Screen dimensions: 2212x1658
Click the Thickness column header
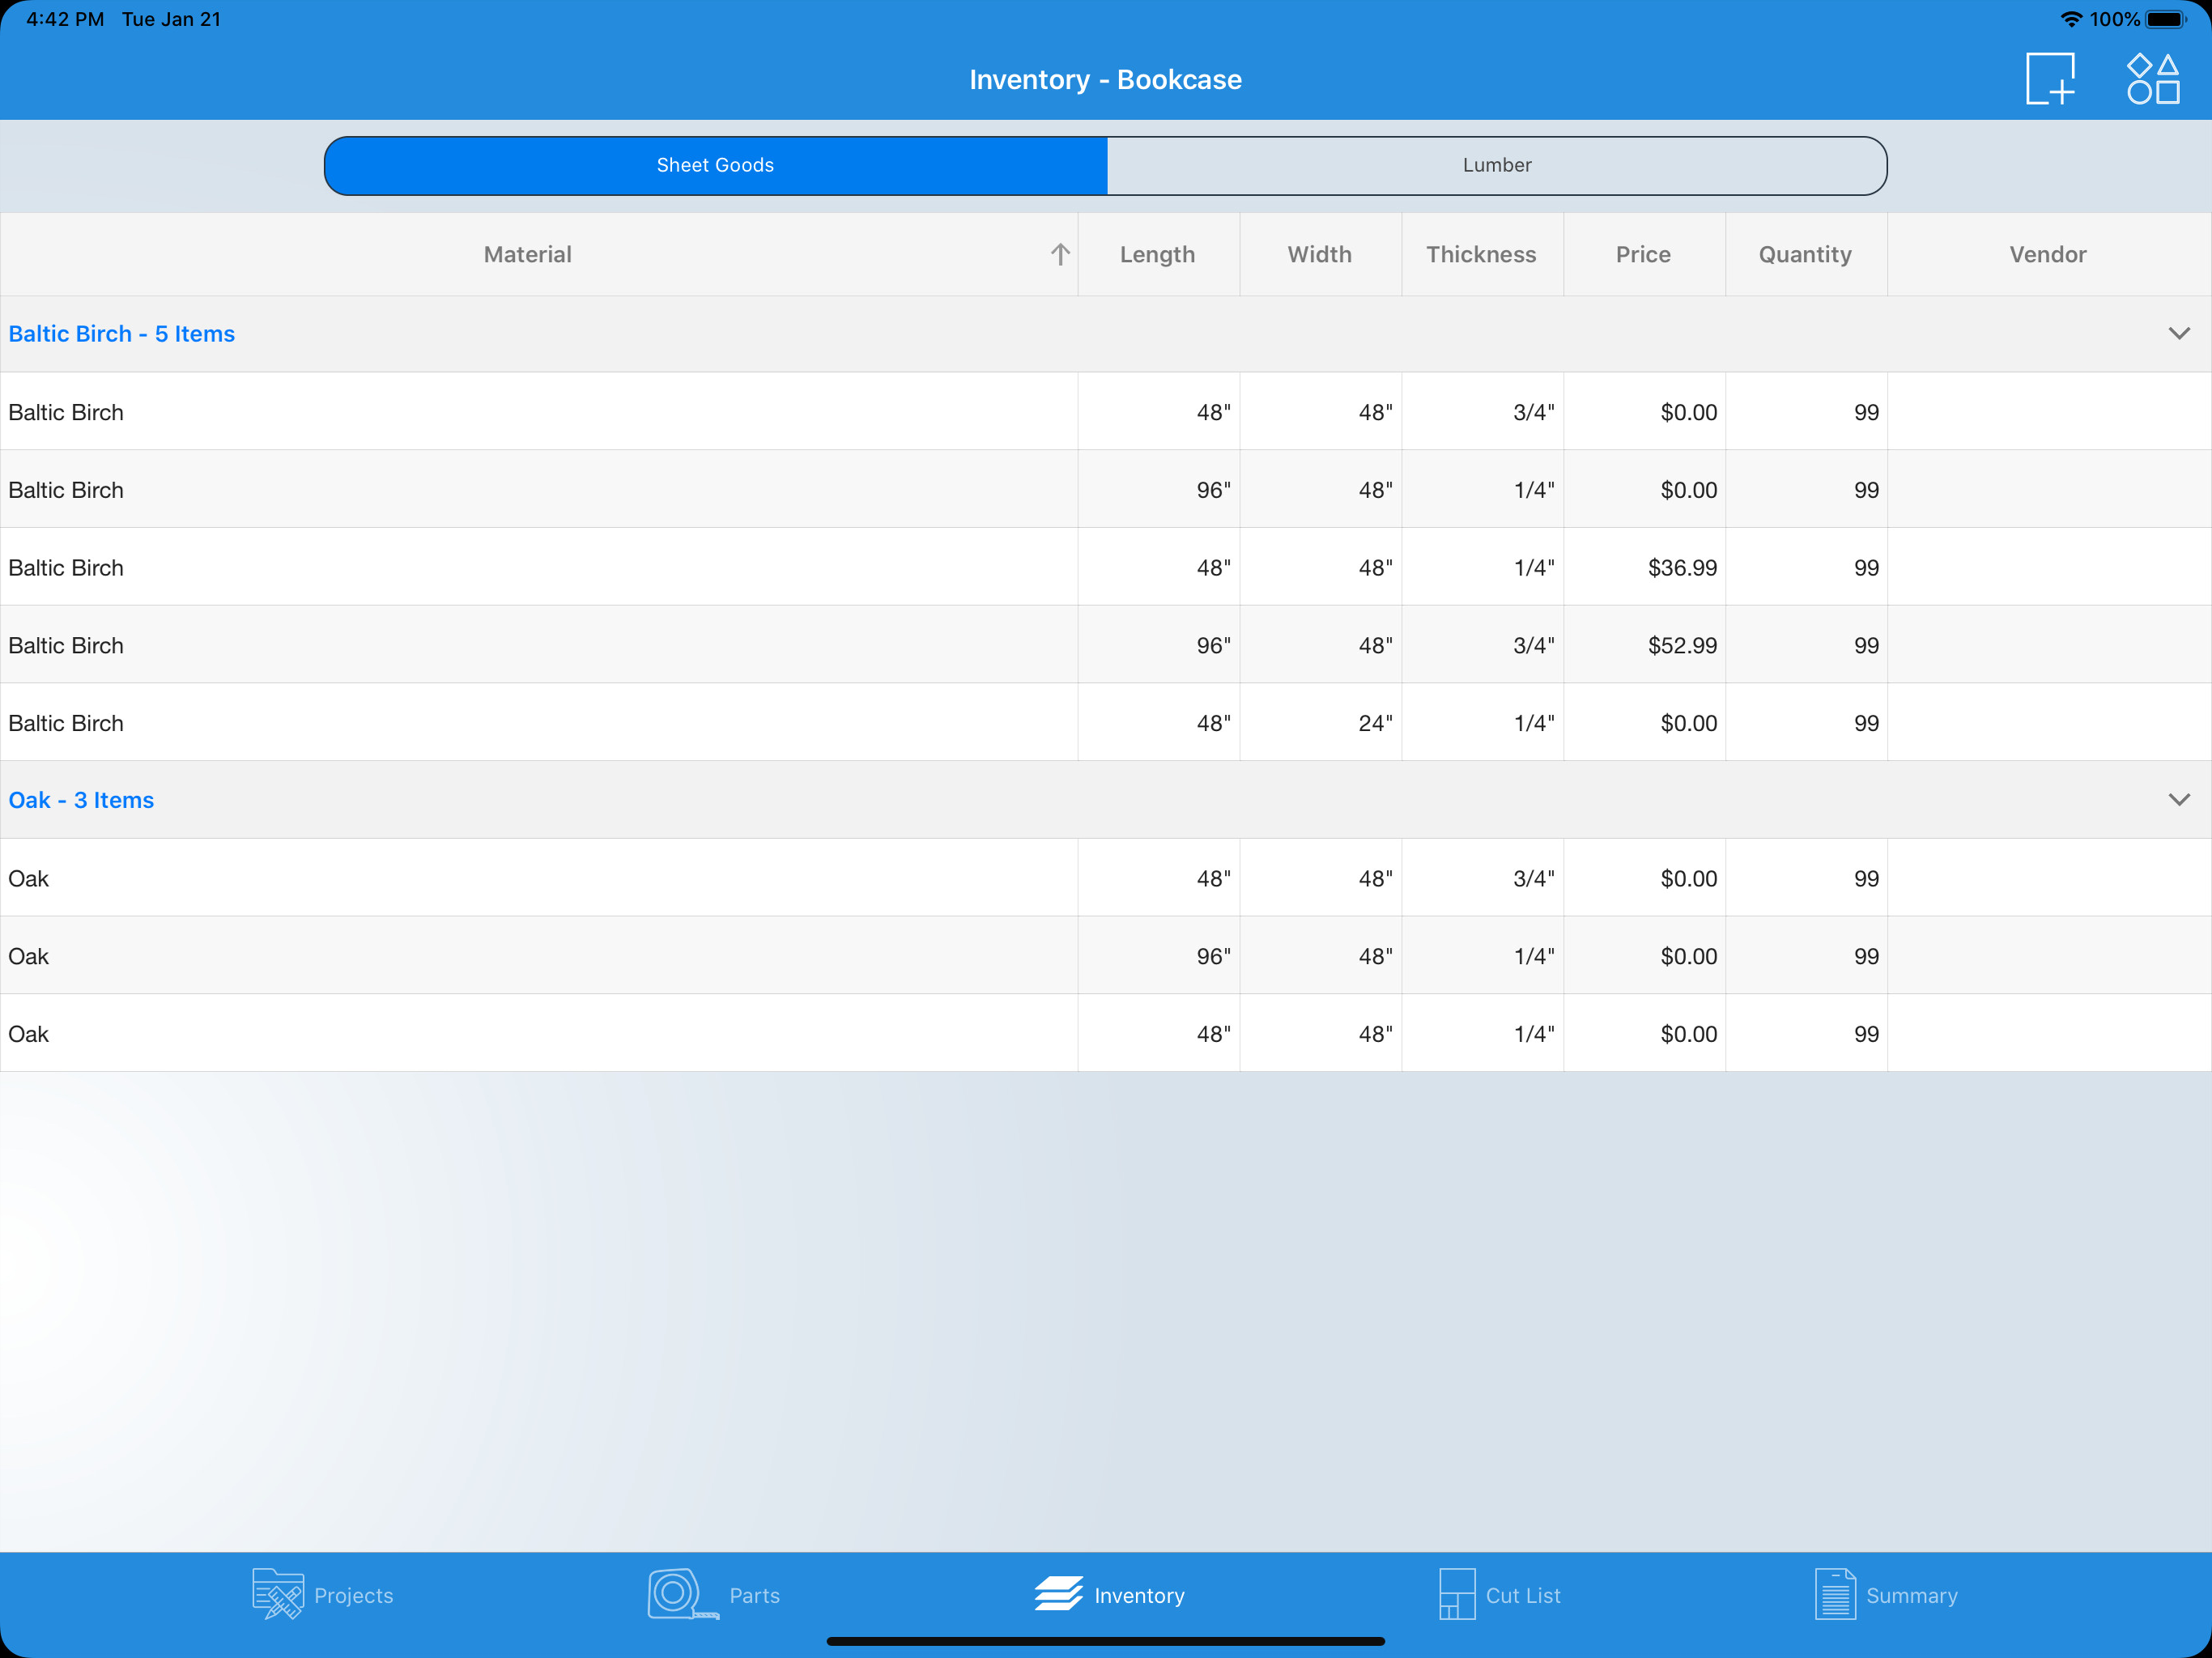(x=1481, y=255)
